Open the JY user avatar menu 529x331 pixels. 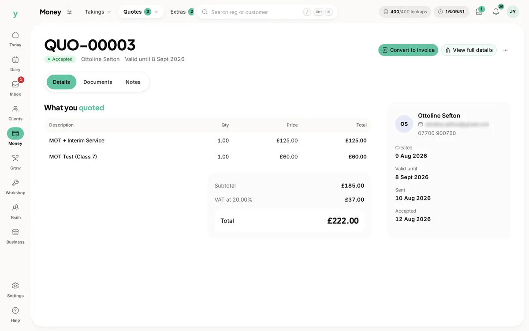pos(513,12)
